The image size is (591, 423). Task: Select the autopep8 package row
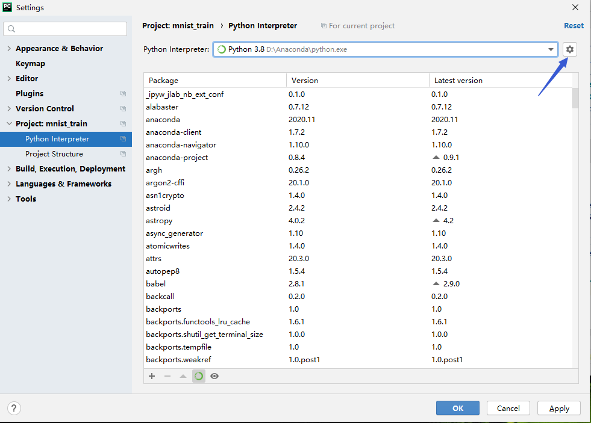358,271
